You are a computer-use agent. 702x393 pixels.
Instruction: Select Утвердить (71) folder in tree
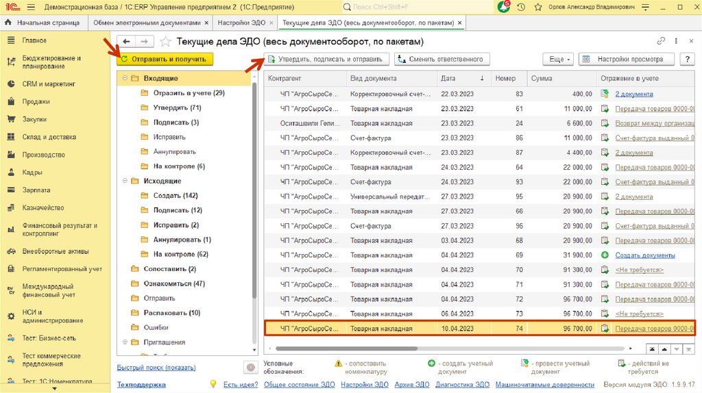[x=176, y=107]
